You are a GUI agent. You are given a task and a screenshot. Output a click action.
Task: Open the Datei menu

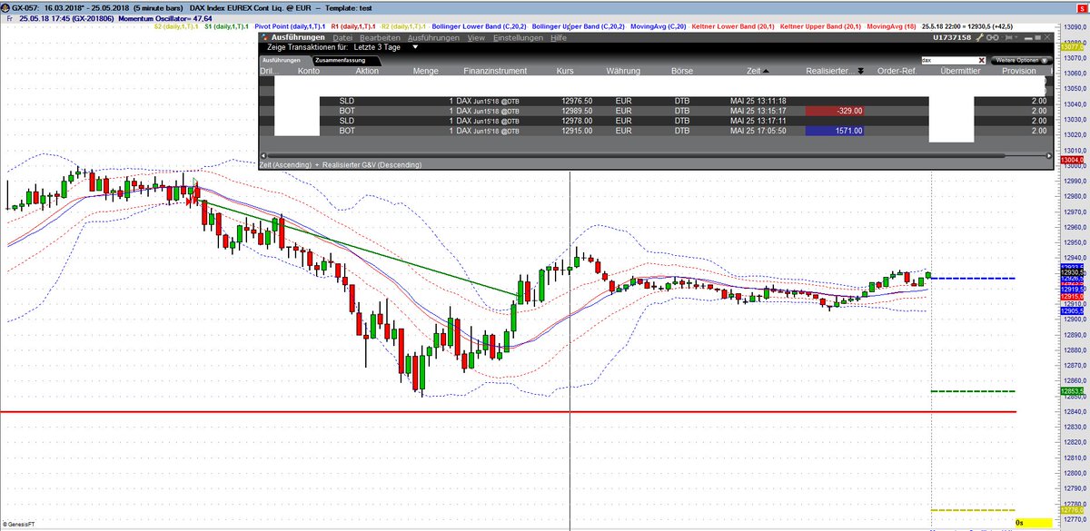click(x=342, y=38)
